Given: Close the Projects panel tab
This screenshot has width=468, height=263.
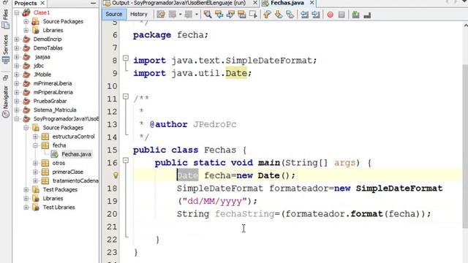Looking at the screenshot, I should 42,3.
